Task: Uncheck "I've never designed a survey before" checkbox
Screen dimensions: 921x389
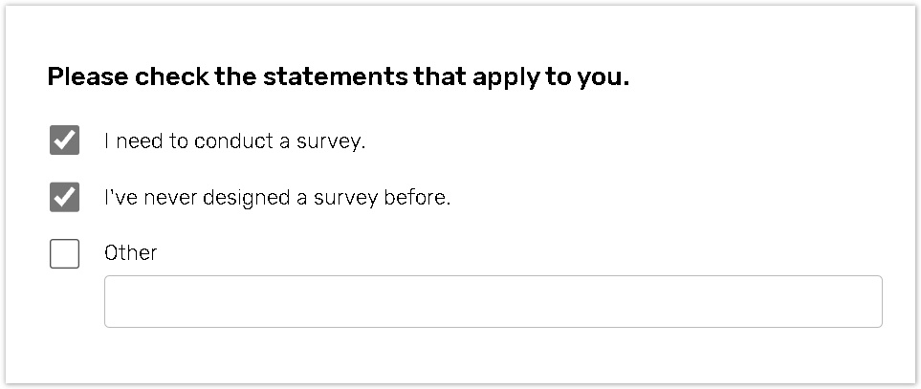Action: tap(64, 198)
